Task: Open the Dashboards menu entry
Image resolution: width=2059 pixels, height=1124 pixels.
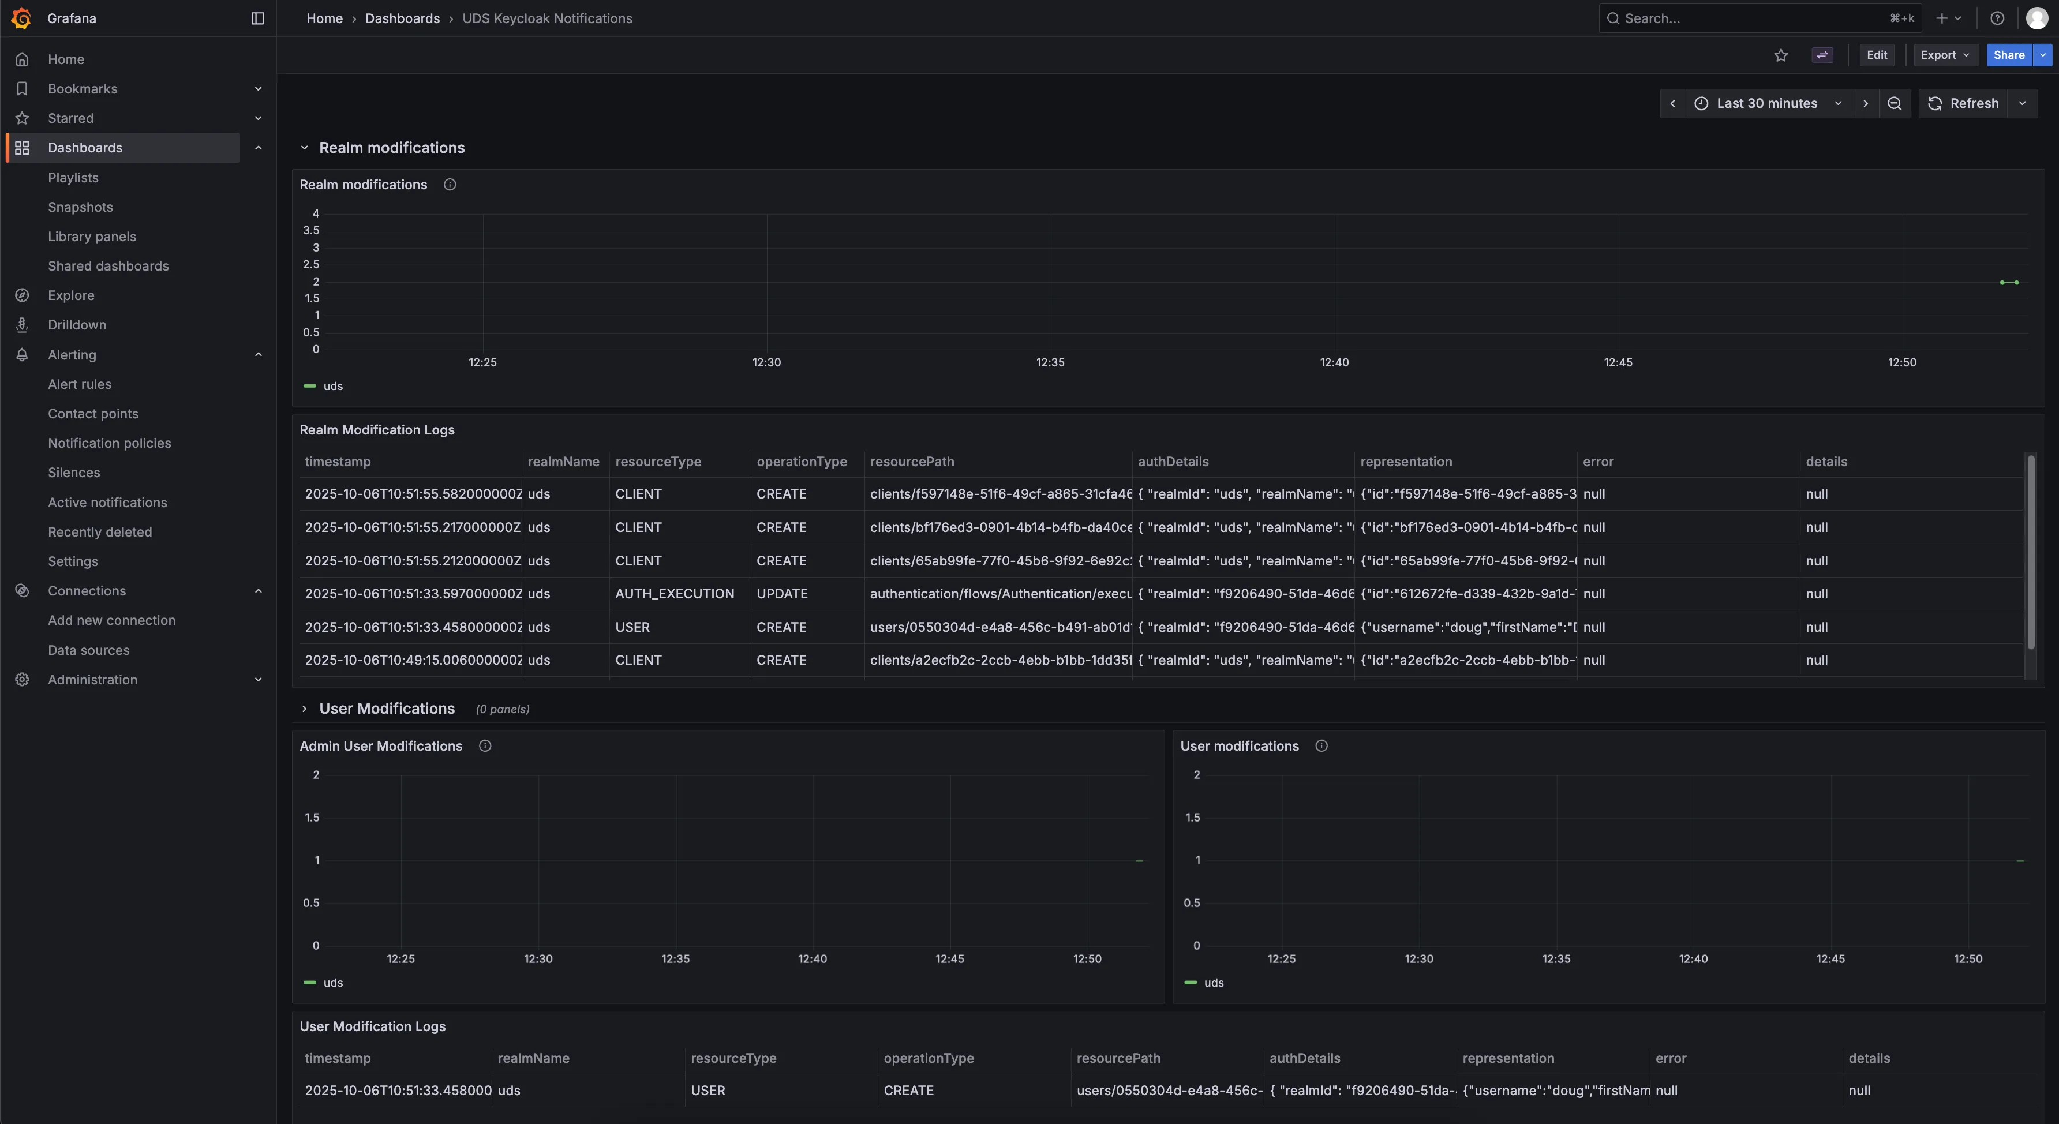Action: click(x=85, y=147)
